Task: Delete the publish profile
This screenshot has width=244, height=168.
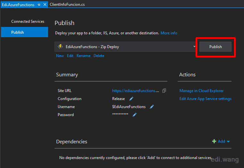Action: point(99,56)
